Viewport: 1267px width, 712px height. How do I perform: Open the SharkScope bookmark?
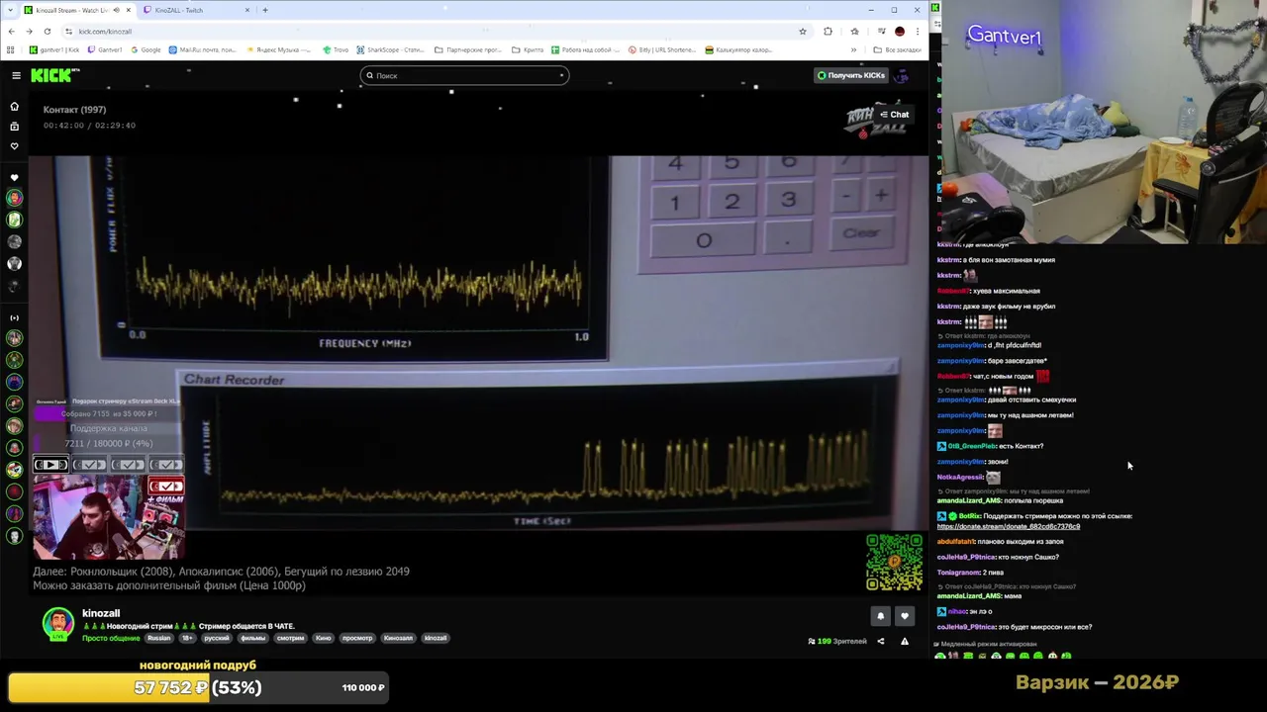click(x=390, y=49)
